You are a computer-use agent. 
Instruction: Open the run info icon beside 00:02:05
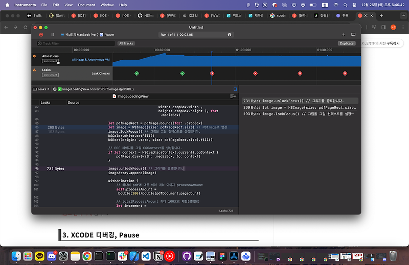[x=230, y=35]
